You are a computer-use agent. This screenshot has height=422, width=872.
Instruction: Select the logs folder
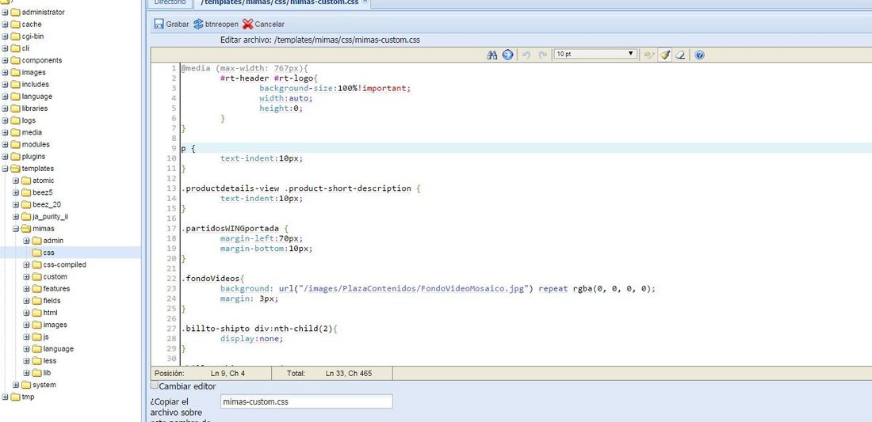coord(29,120)
